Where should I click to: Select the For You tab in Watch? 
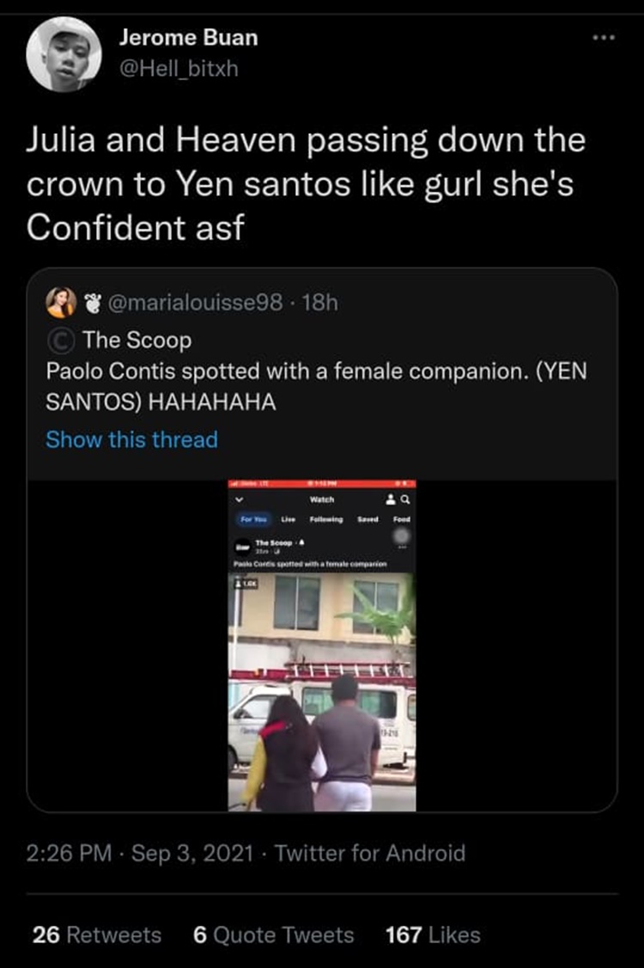(x=252, y=519)
